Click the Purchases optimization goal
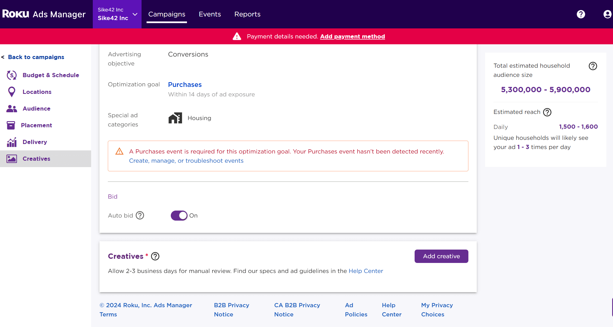Screen dimensions: 613x327 (185, 85)
